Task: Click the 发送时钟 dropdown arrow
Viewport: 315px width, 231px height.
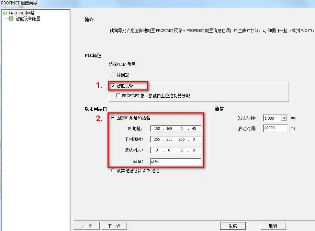Action: point(283,118)
